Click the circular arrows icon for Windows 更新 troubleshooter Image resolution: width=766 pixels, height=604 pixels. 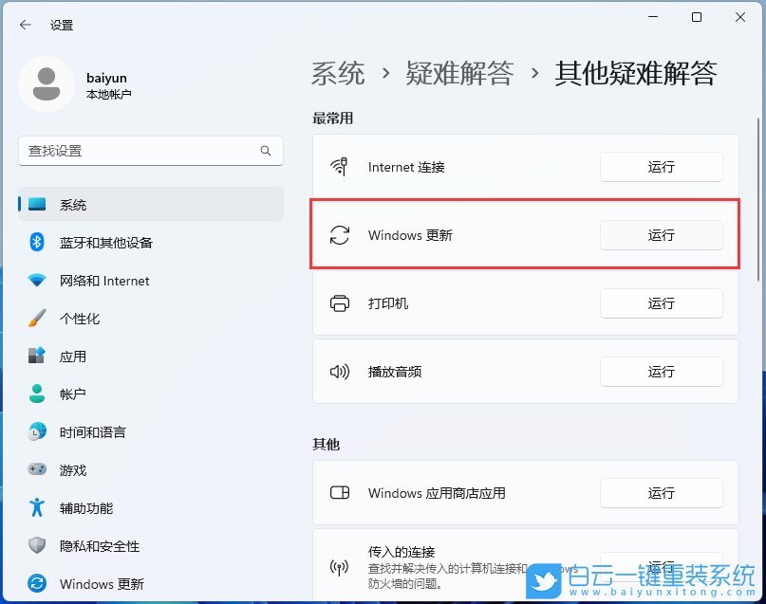tap(340, 235)
